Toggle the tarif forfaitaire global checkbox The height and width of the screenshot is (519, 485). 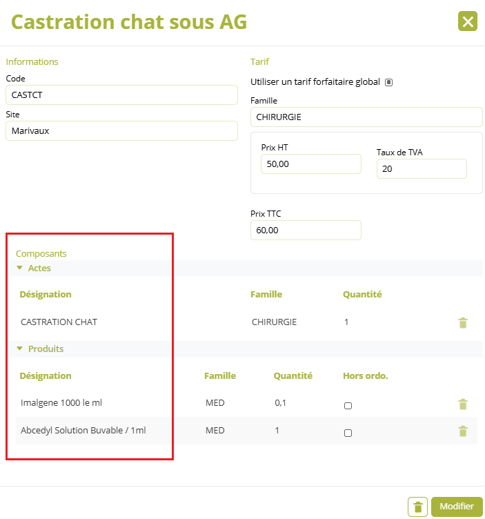388,82
